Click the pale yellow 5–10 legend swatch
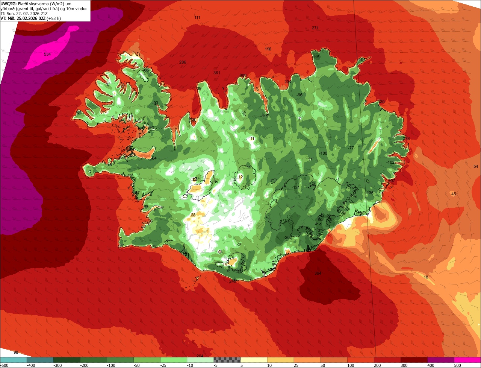Viewport: 481px width, 368px height. [x=254, y=360]
